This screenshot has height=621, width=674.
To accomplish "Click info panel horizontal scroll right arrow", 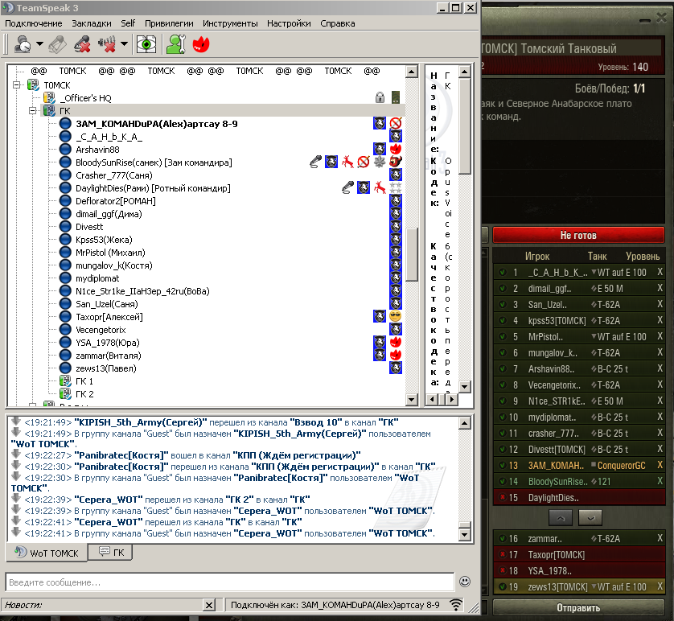I will (451, 400).
